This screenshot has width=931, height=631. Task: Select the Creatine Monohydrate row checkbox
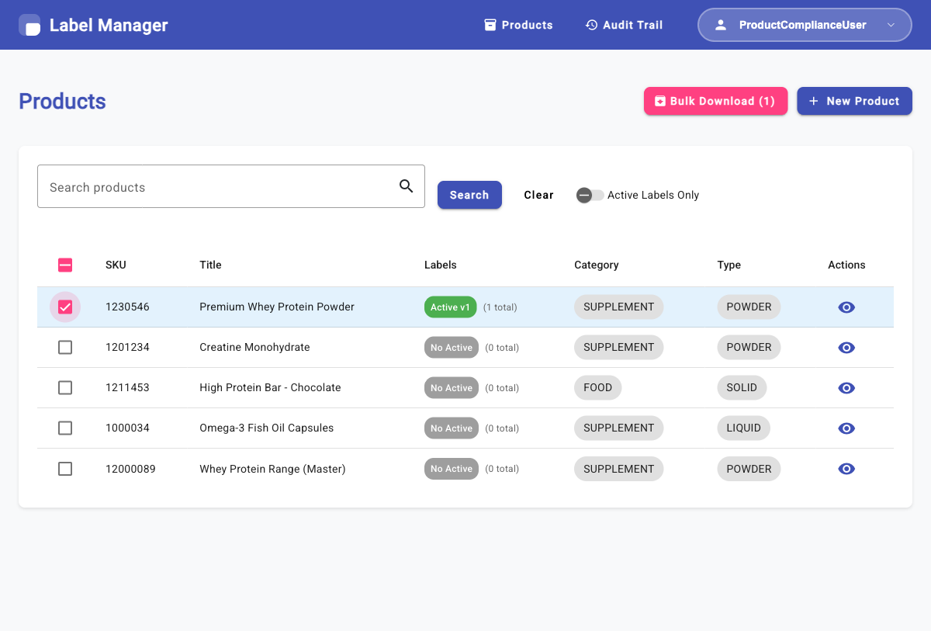(x=65, y=348)
